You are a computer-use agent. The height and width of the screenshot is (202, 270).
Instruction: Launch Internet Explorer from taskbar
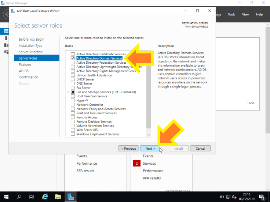[45, 197]
